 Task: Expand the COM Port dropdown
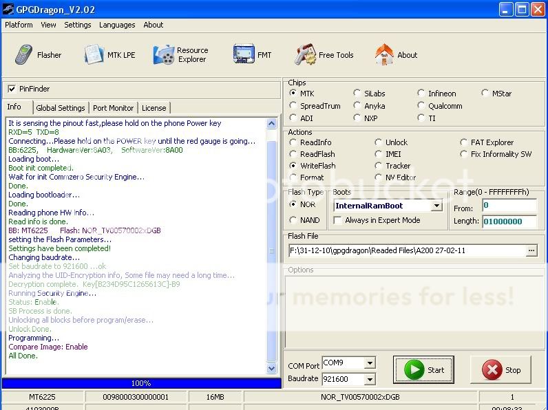point(370,363)
